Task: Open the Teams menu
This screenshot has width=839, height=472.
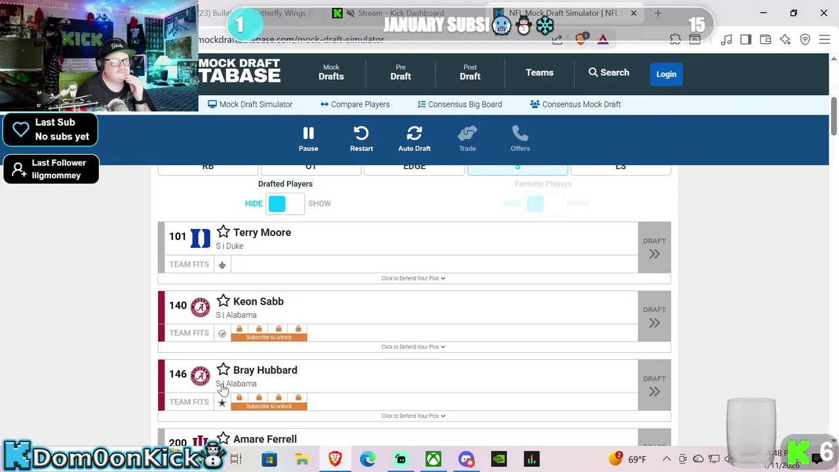Action: [539, 73]
